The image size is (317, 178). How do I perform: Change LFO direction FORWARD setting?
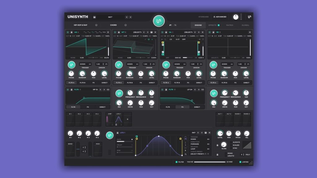pos(200,144)
